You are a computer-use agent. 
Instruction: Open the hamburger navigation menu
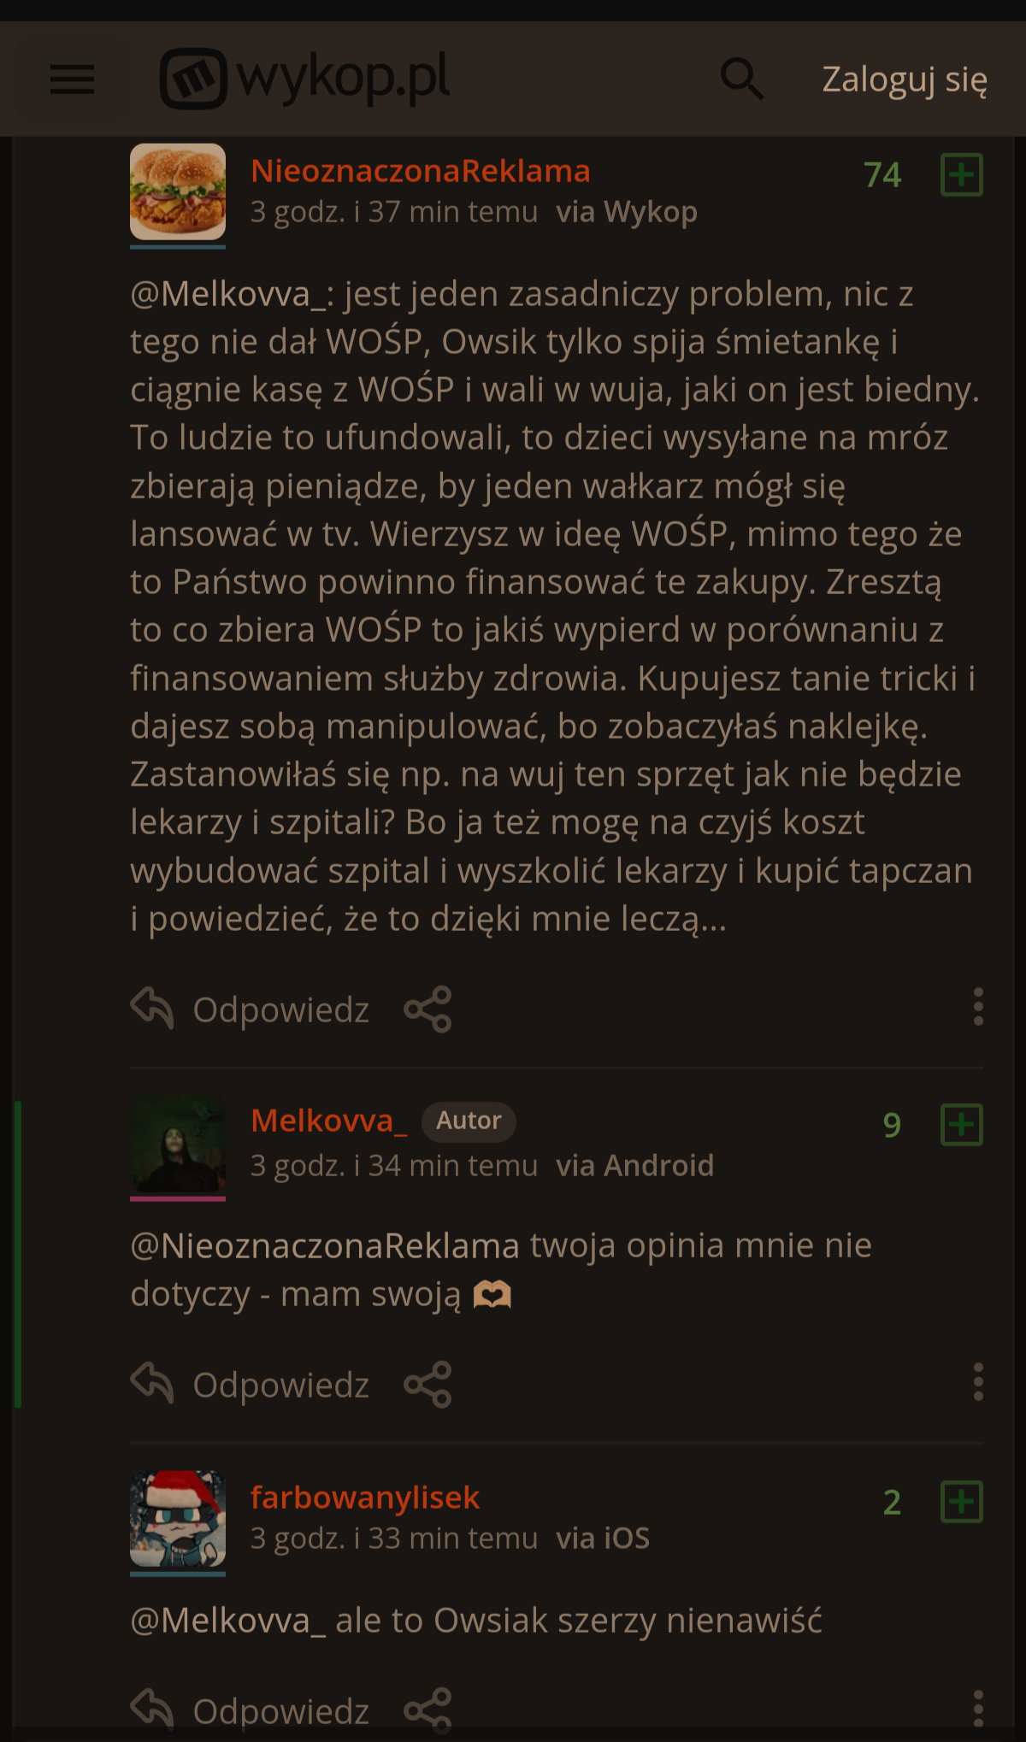(72, 79)
